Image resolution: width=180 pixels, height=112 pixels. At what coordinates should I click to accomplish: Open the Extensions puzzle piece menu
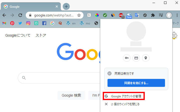click(x=153, y=15)
